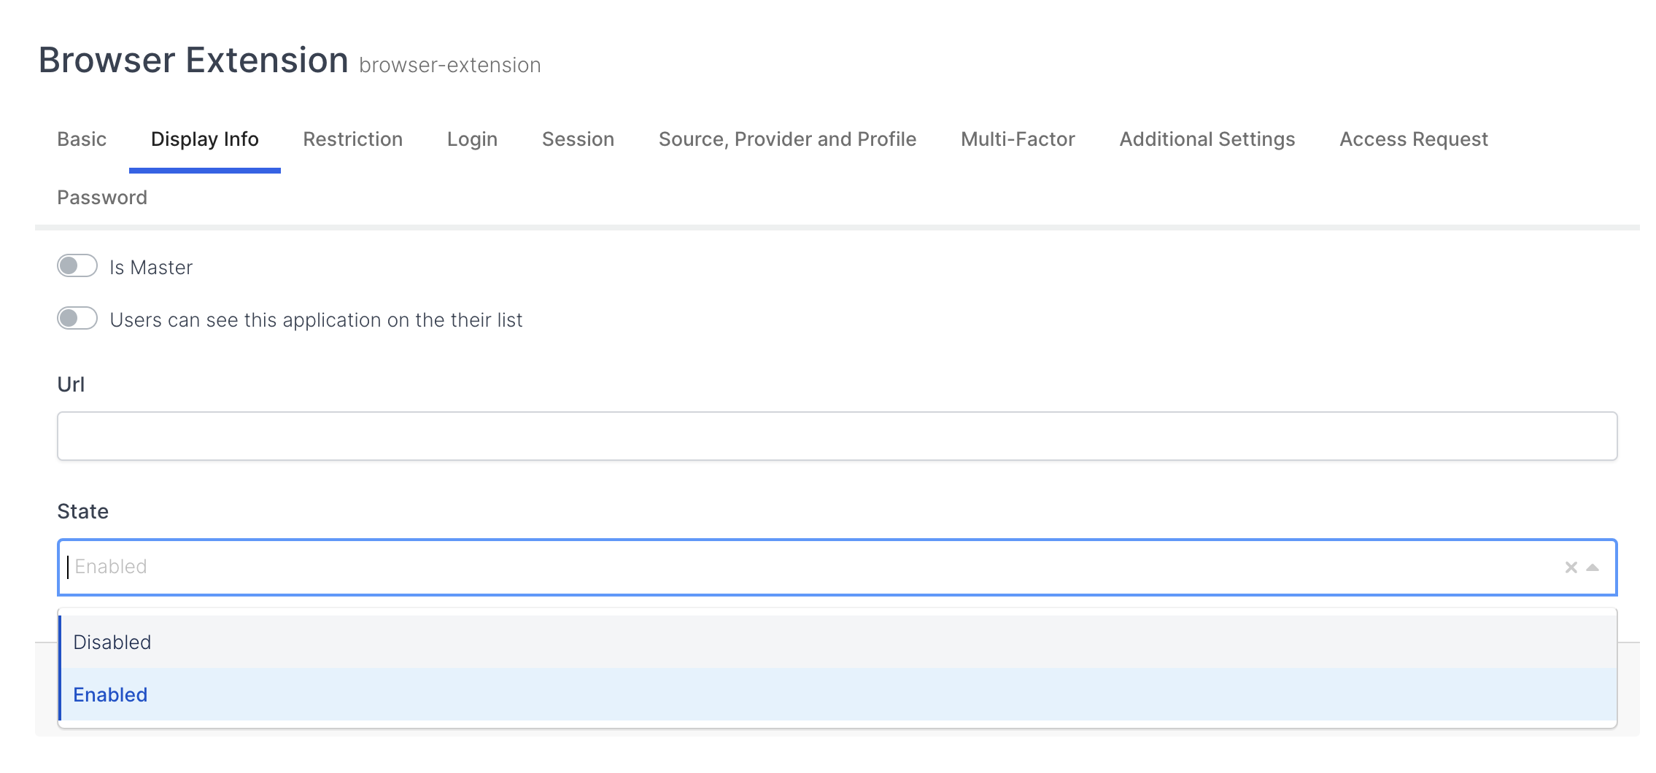Click the Is Master label text
The width and height of the screenshot is (1656, 773).
pos(151,268)
